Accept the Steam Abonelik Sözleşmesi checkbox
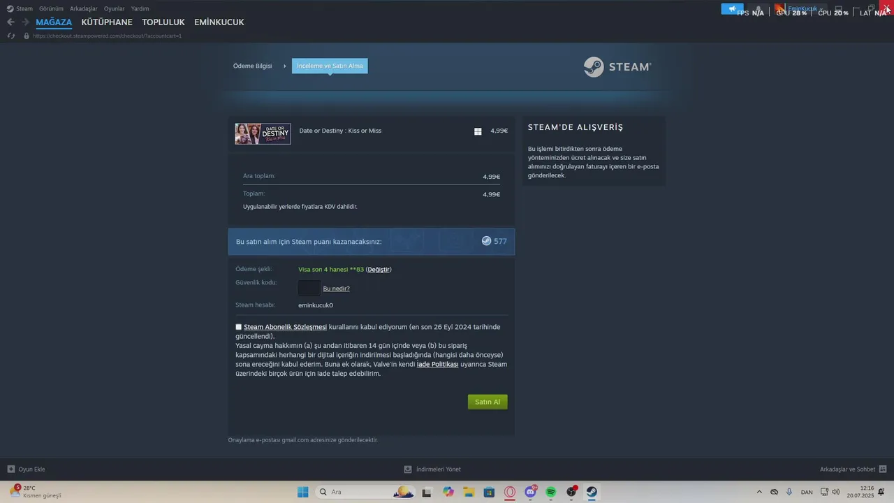The image size is (894, 503). pyautogui.click(x=239, y=327)
